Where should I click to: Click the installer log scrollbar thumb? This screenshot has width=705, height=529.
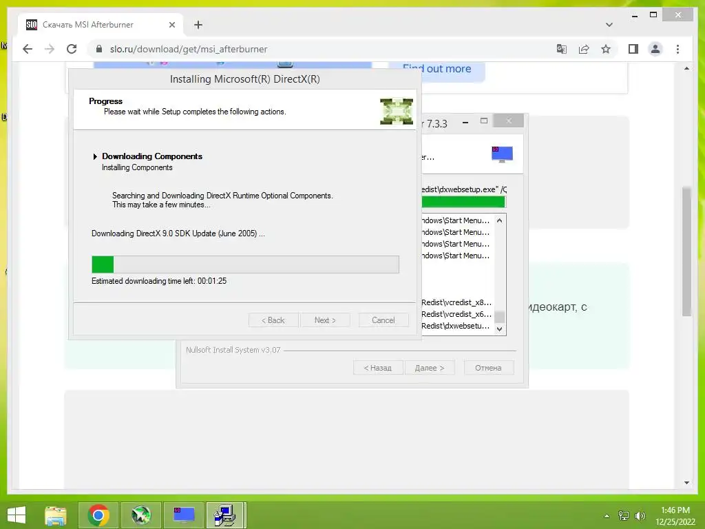pyautogui.click(x=499, y=317)
